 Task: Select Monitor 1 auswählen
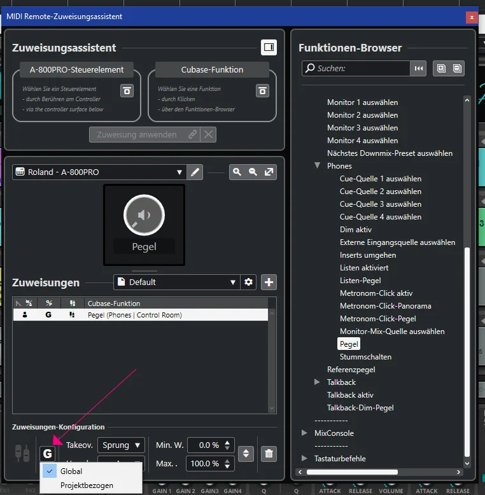coord(362,102)
